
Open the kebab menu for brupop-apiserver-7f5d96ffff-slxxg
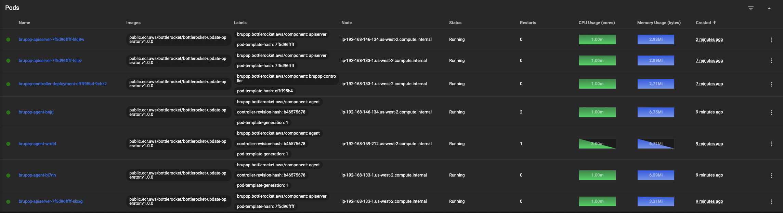(x=772, y=201)
